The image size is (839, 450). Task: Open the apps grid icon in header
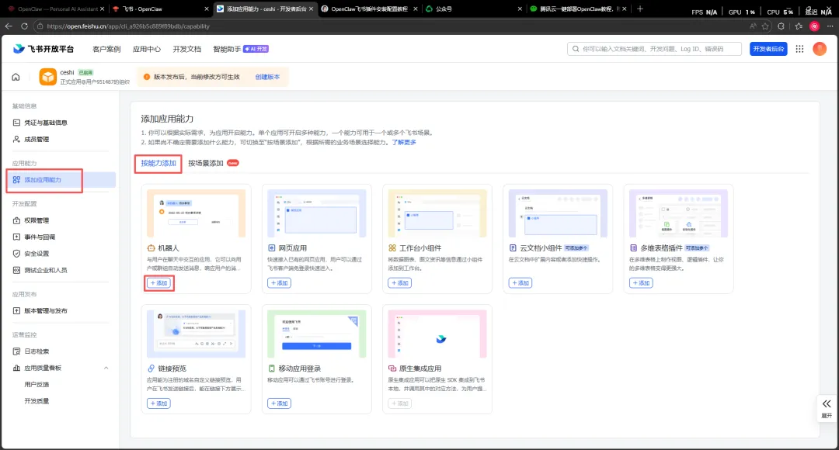tap(799, 49)
